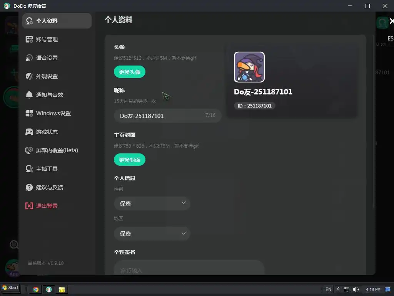
Task: Click the profile avatar thumbnail
Action: tap(249, 67)
